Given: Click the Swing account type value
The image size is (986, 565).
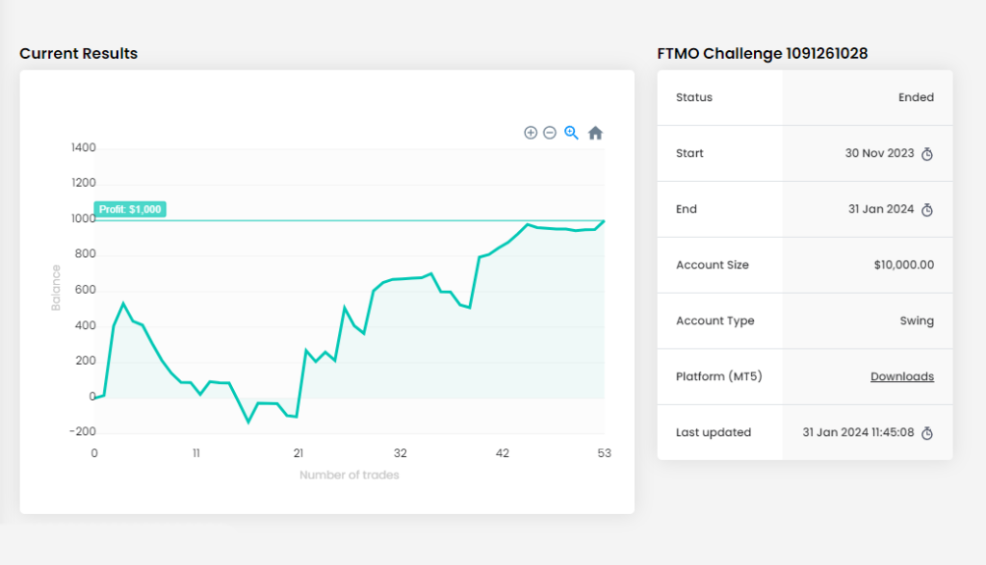Looking at the screenshot, I should click(x=917, y=321).
